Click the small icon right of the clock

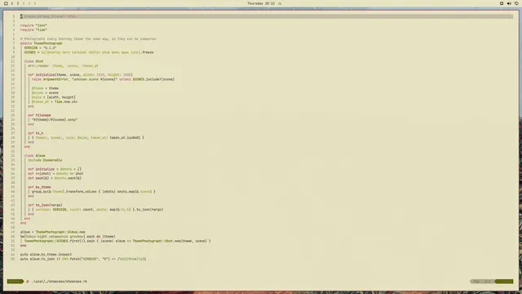pyautogui.click(x=280, y=3)
